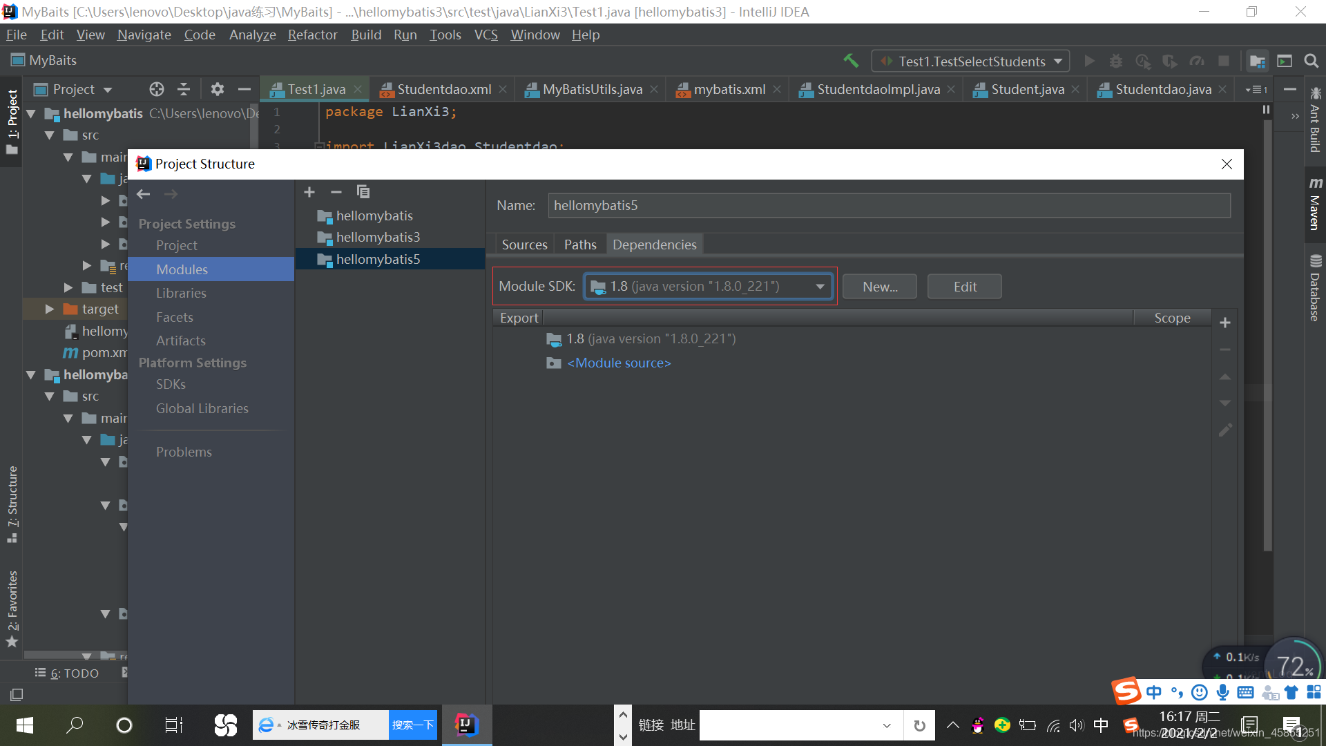Click the Debug bug icon
The image size is (1326, 746).
coord(1116,61)
